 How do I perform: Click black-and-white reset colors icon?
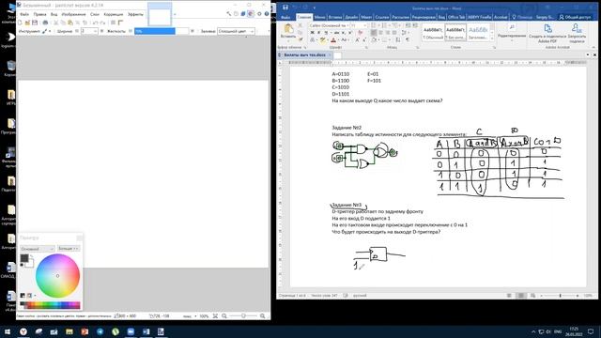coord(22,265)
